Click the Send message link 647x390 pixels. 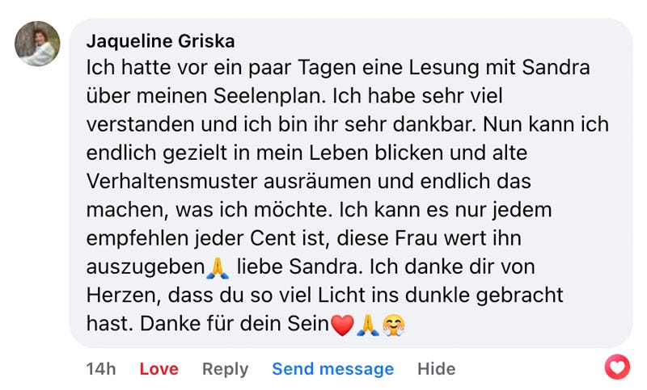click(x=332, y=369)
